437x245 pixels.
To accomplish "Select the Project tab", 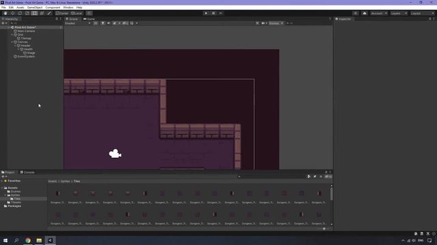I will 8,172.
